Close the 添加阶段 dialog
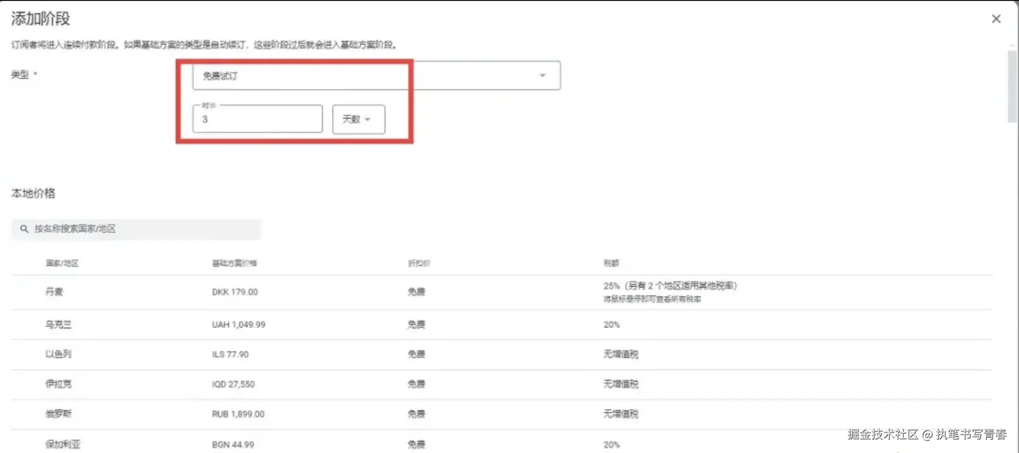 (996, 19)
